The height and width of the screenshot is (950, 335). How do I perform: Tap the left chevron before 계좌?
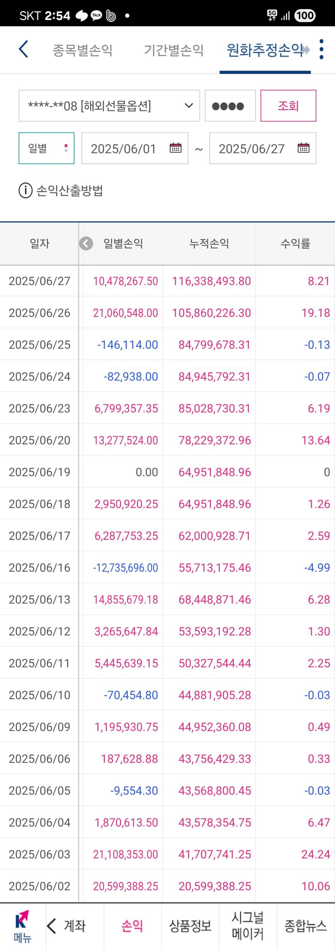[x=52, y=926]
